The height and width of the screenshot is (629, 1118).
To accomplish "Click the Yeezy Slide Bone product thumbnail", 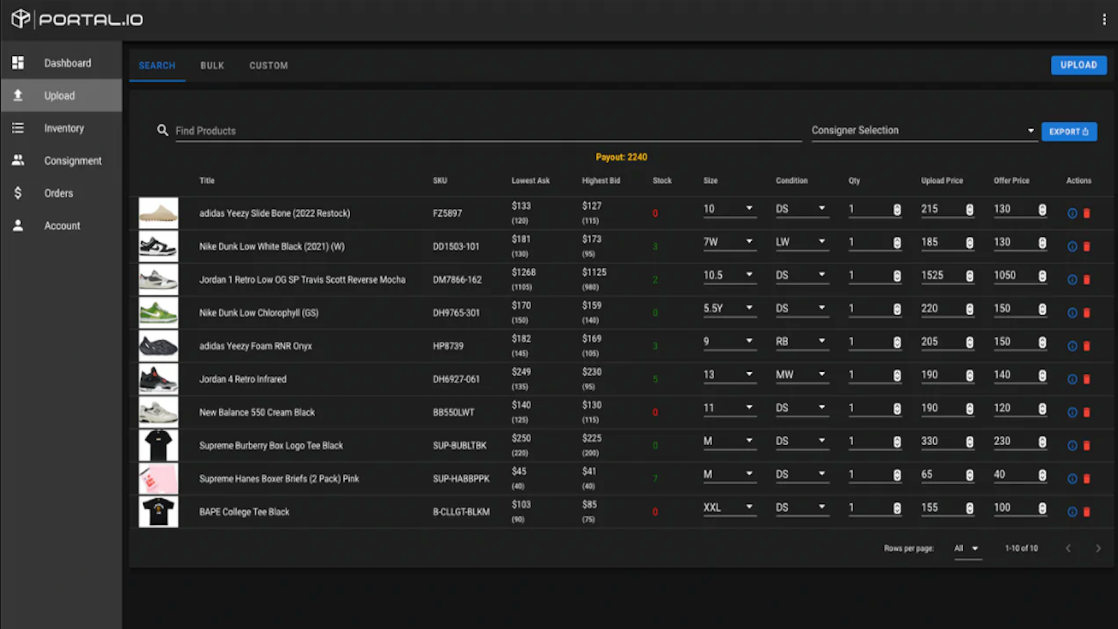I will tap(159, 213).
